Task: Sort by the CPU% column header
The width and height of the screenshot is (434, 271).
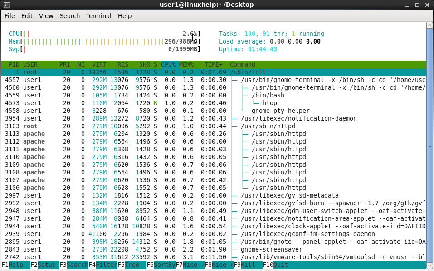Action: 168,64
